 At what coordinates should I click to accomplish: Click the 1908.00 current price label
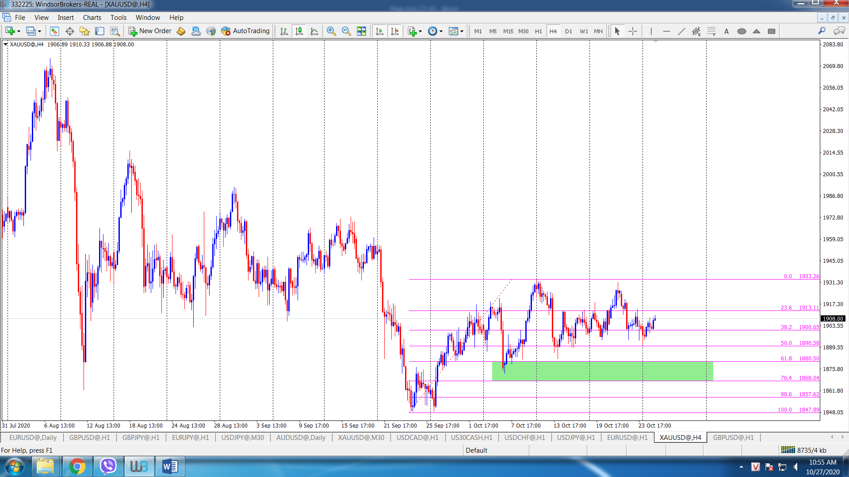(833, 318)
